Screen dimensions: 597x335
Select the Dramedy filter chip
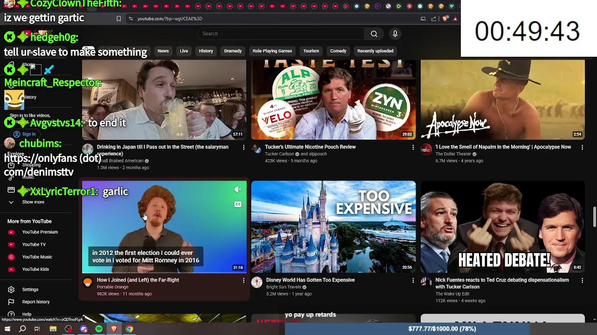click(233, 51)
